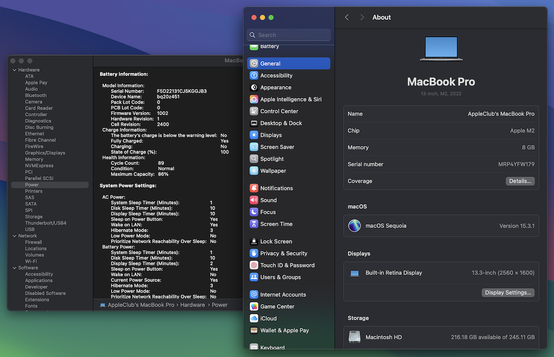Click the Cycle Count value 89
The image size is (554, 357).
point(161,163)
